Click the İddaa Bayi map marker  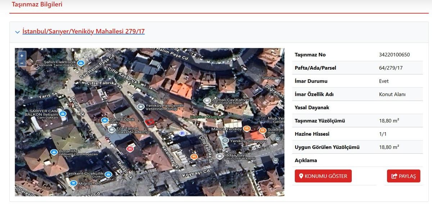click(x=220, y=156)
